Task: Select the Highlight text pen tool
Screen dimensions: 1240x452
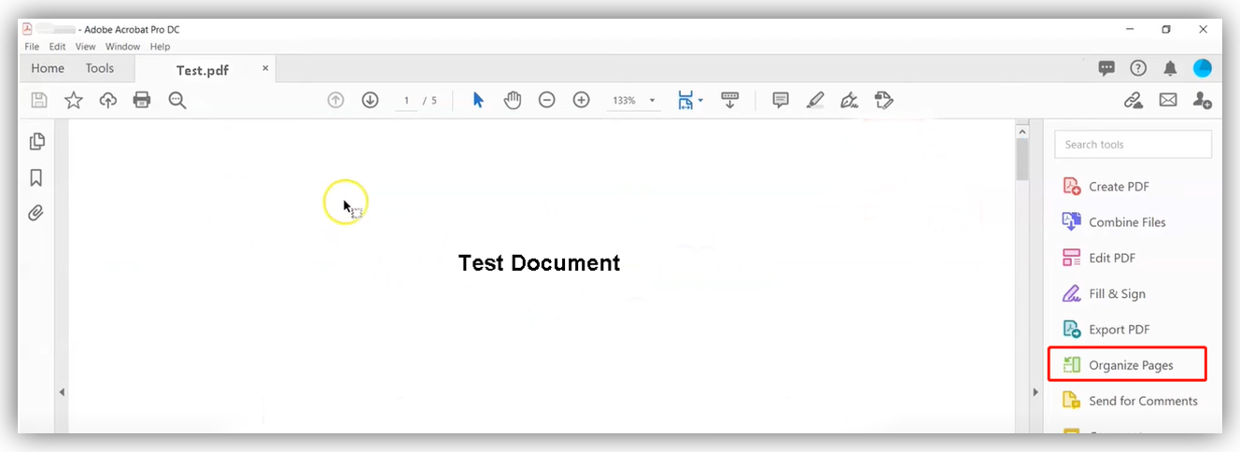Action: (x=815, y=100)
